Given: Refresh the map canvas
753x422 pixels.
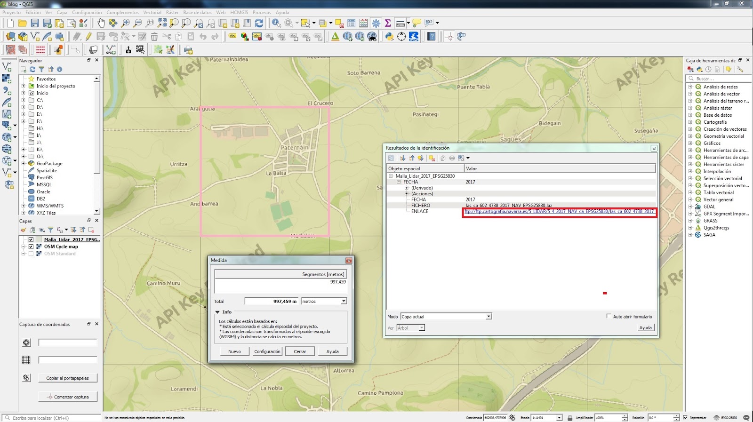Looking at the screenshot, I should click(x=259, y=23).
